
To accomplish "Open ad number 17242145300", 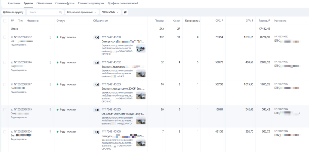I will pyautogui.click(x=111, y=131).
